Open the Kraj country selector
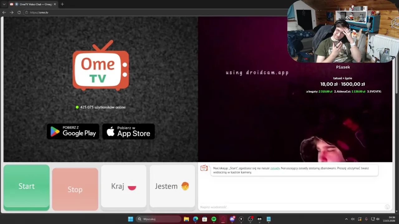 pyautogui.click(x=124, y=186)
